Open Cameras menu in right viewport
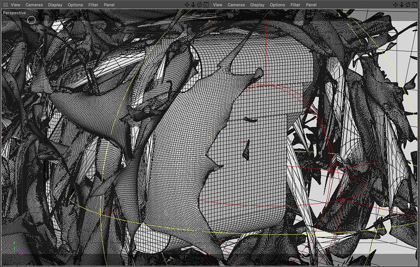 [236, 5]
